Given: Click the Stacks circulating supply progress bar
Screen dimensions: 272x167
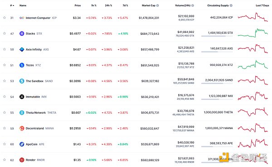Looking at the screenshot, I should click(x=217, y=36).
